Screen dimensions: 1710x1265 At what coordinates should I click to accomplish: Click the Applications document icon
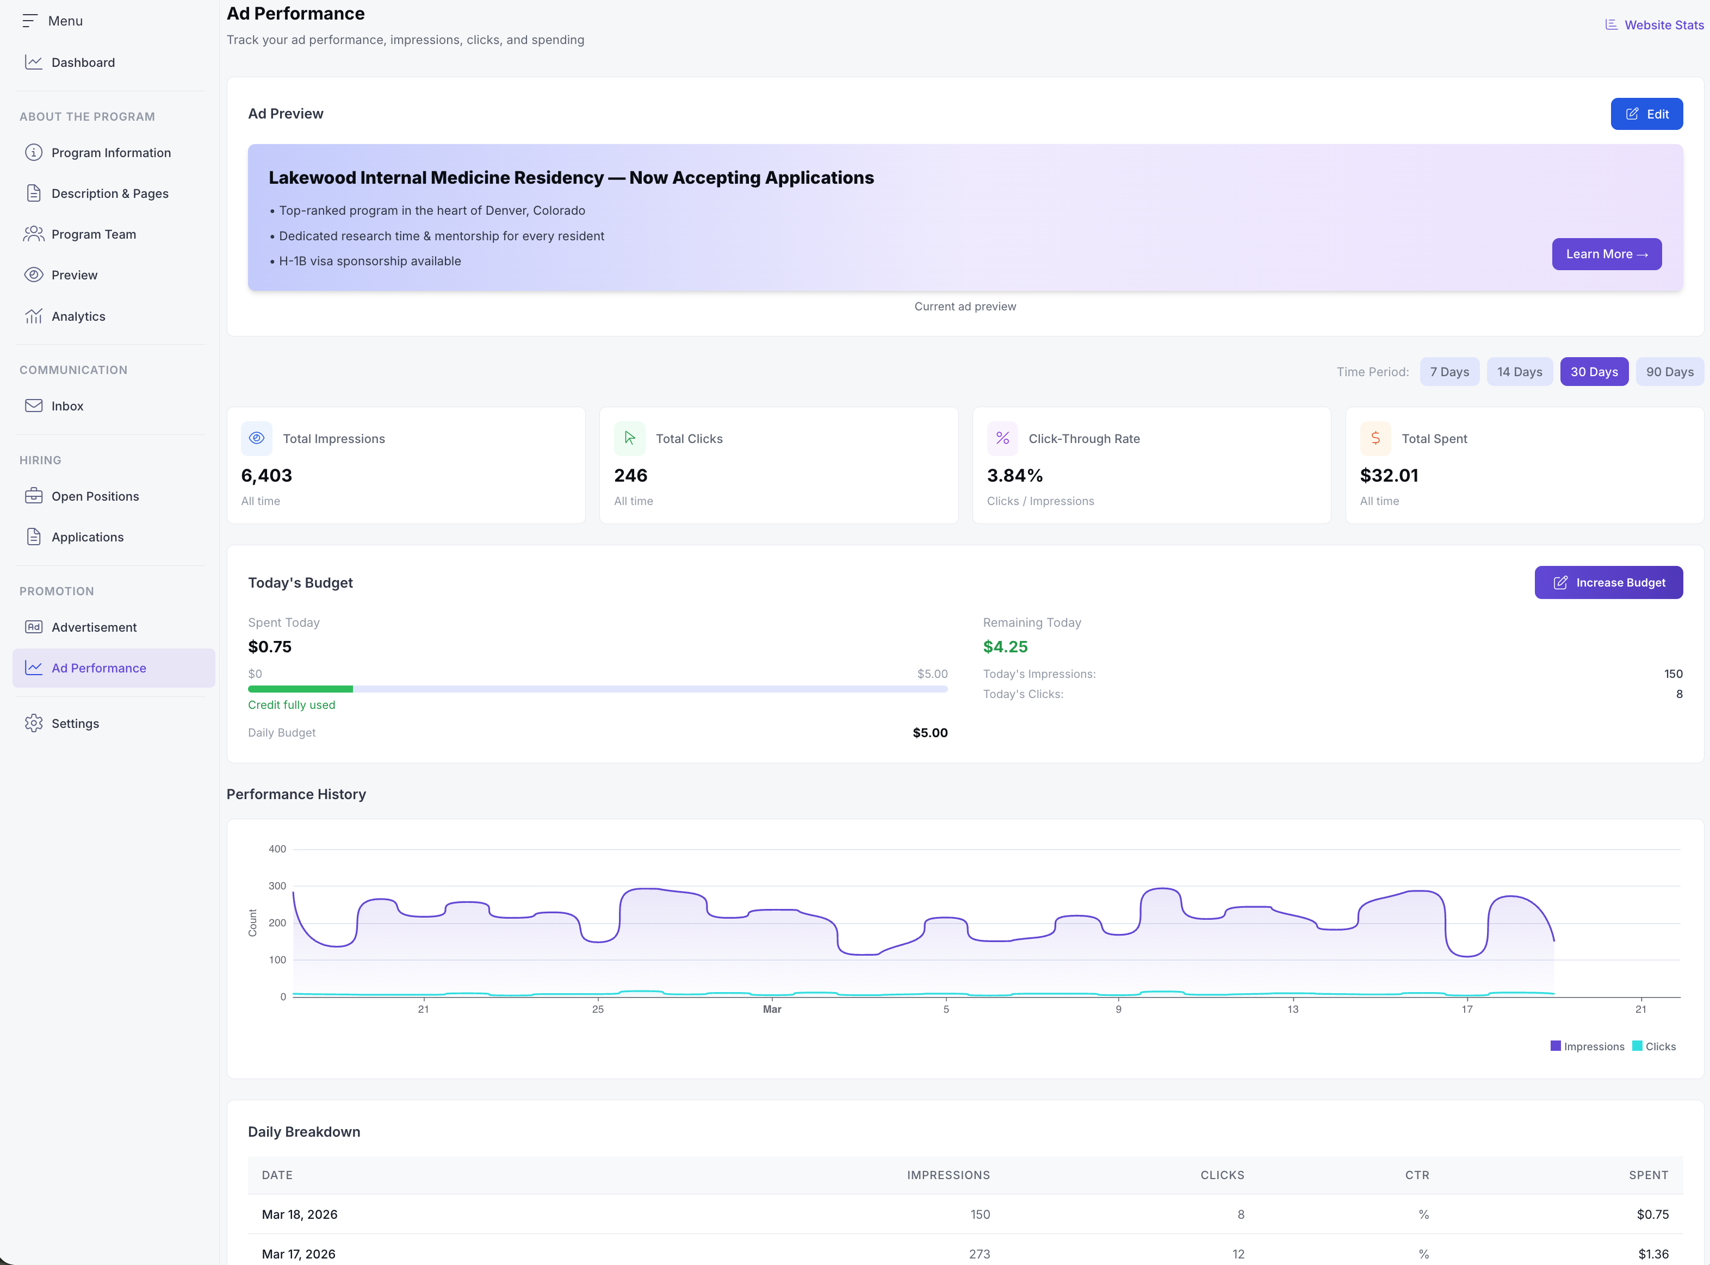[34, 536]
